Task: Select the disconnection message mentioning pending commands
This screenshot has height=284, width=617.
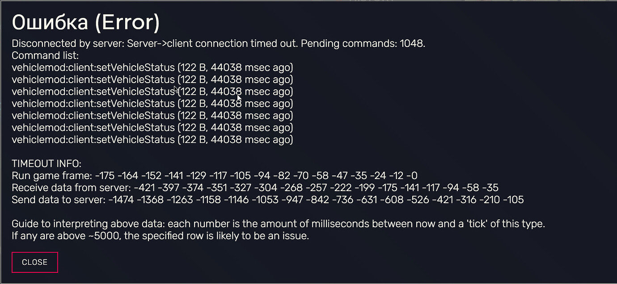Action: point(218,43)
